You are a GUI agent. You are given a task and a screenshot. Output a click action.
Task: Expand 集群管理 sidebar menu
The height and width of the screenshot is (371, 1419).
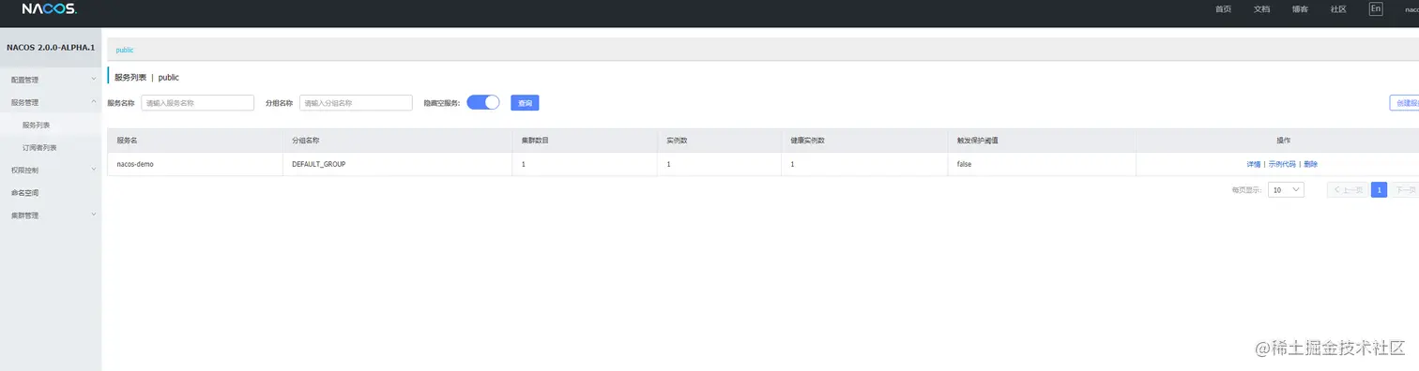tap(51, 215)
